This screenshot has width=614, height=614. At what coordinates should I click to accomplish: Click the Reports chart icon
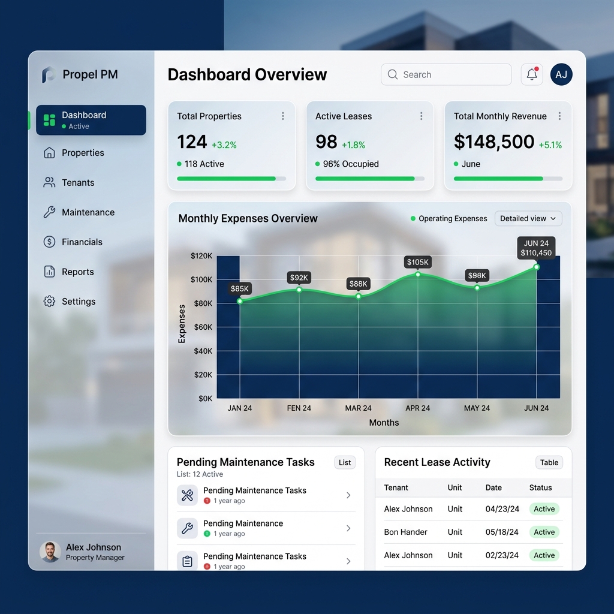pyautogui.click(x=49, y=272)
